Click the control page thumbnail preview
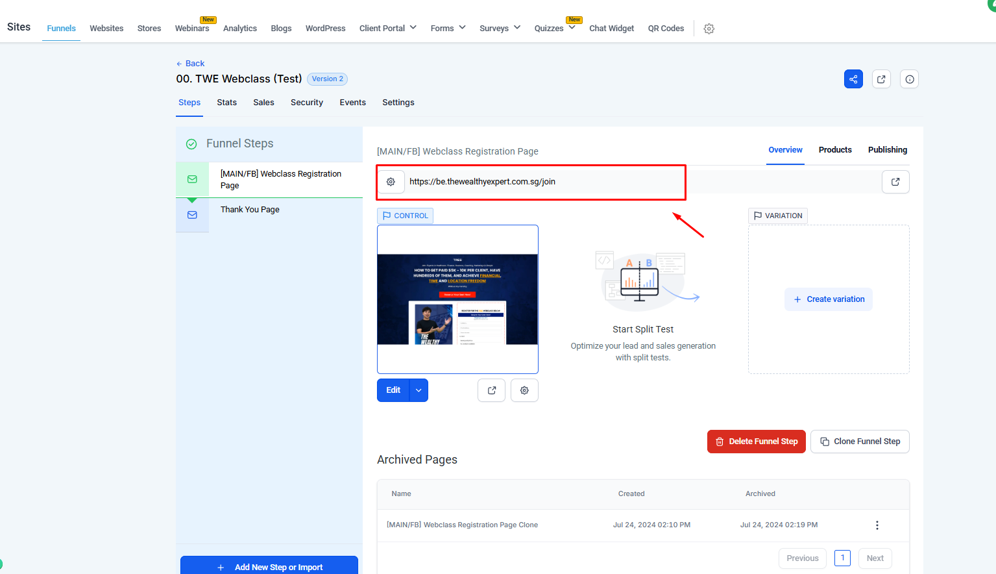996x574 pixels. click(x=457, y=299)
